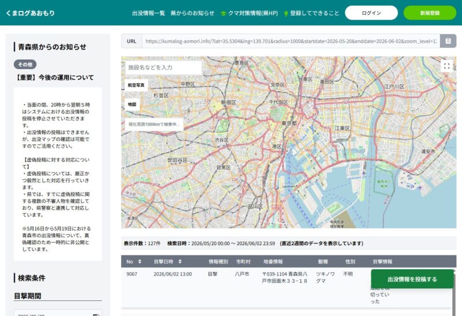Click the green 新規登録 button
The image size is (462, 316).
pyautogui.click(x=430, y=13)
